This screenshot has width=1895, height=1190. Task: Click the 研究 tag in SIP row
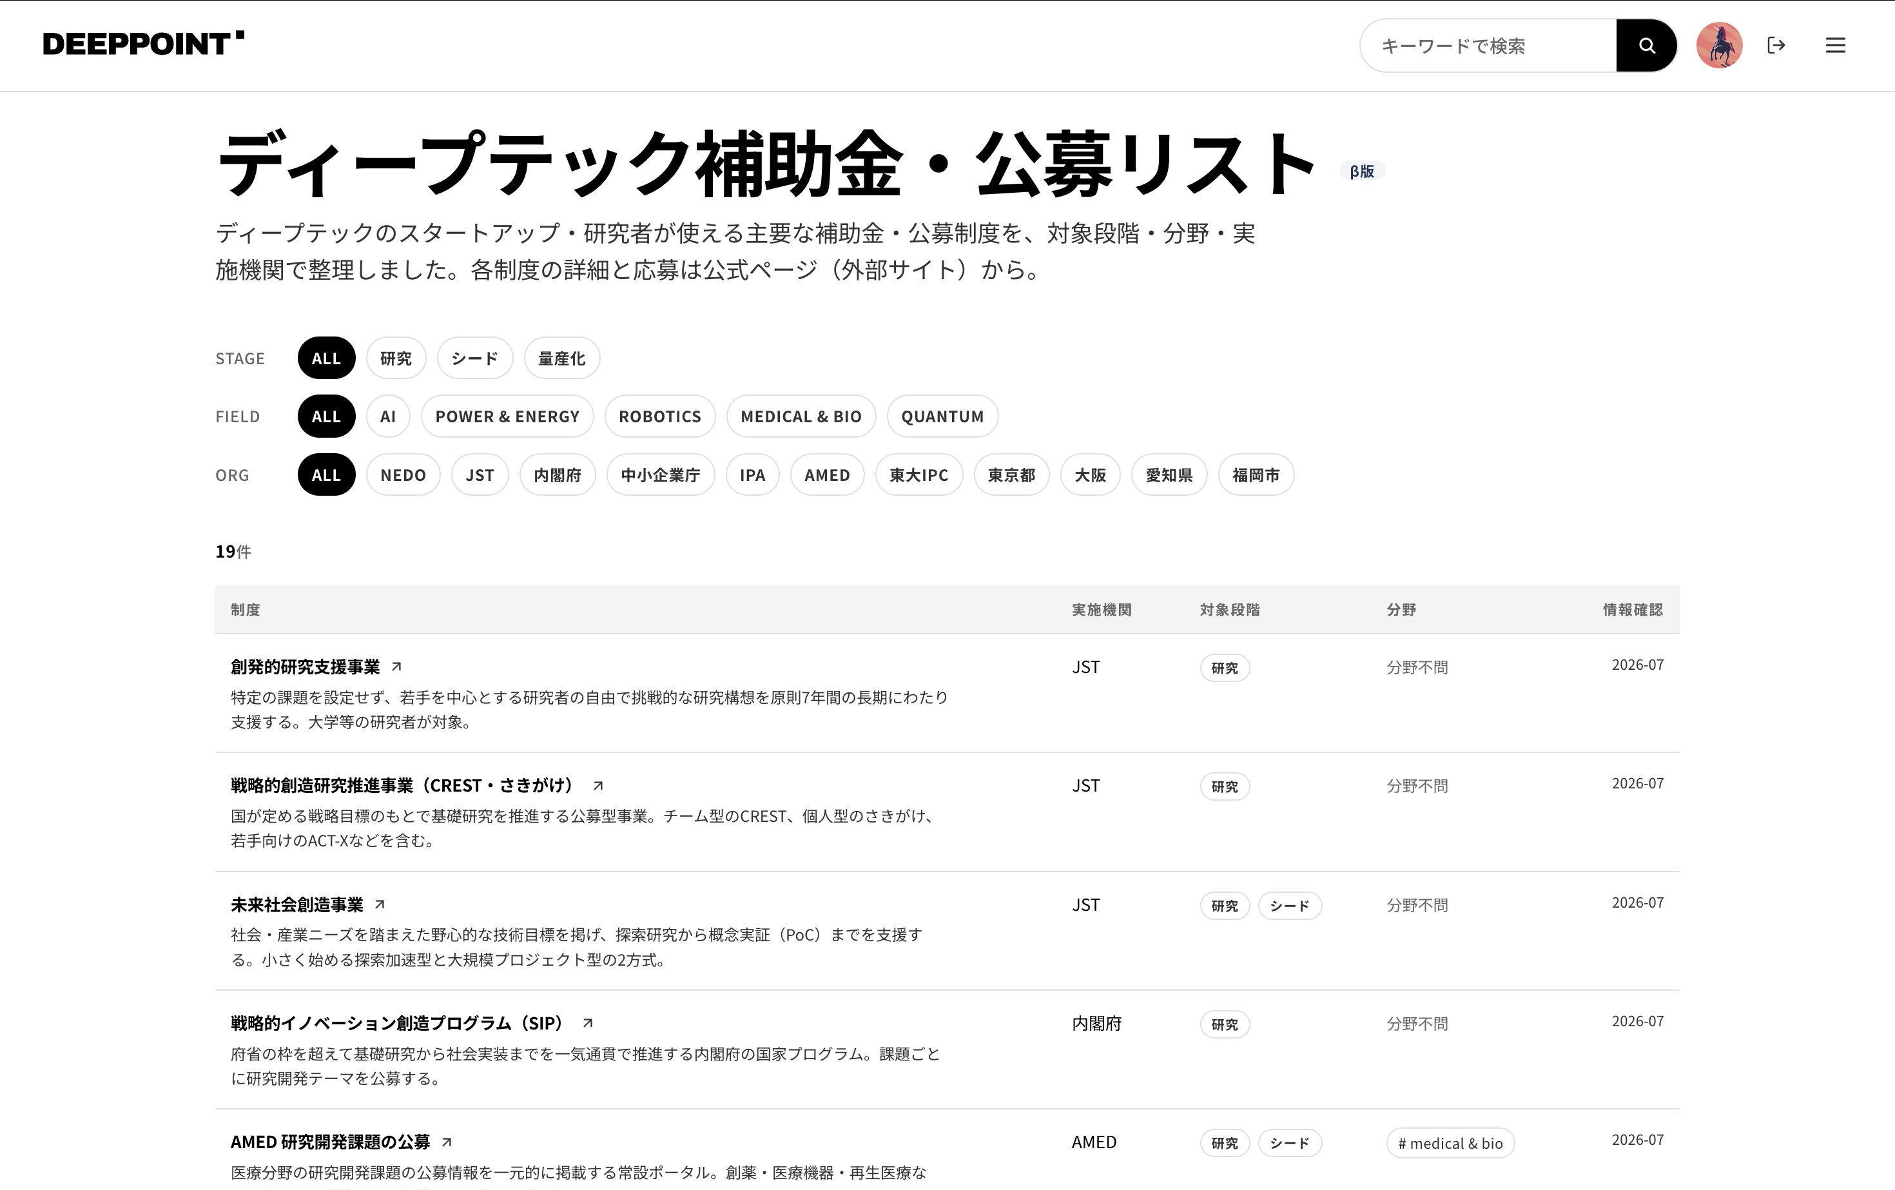[x=1225, y=1025]
